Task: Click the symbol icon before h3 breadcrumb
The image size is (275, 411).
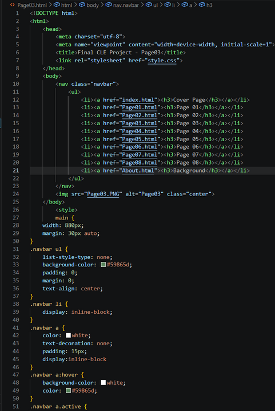Action: [202, 5]
